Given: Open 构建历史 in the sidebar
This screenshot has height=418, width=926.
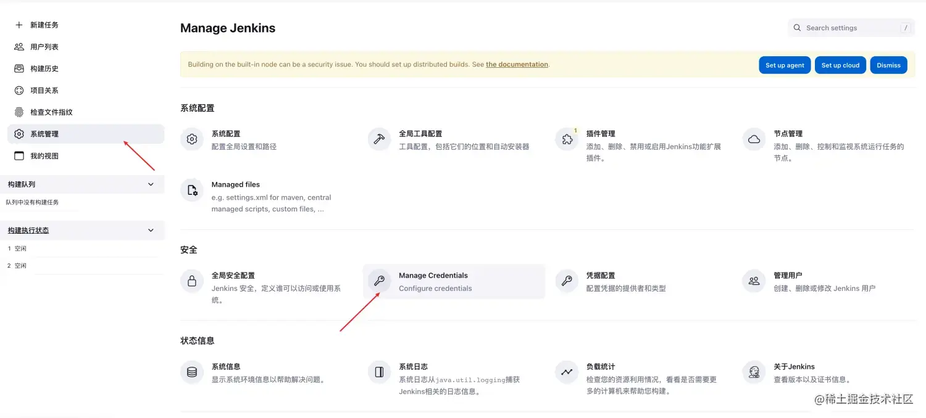Looking at the screenshot, I should coord(44,68).
